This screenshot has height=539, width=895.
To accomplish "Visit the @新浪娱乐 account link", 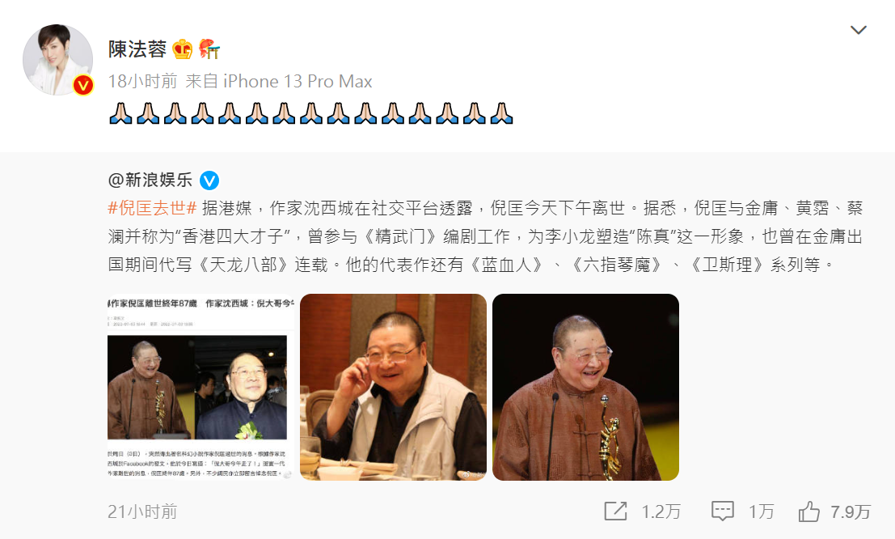I will tap(150, 180).
